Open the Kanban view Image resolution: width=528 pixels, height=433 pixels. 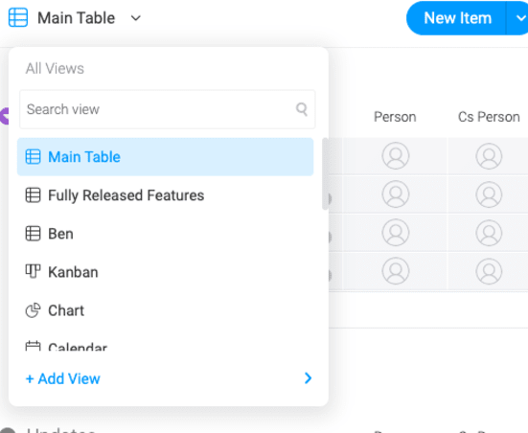[x=73, y=272]
